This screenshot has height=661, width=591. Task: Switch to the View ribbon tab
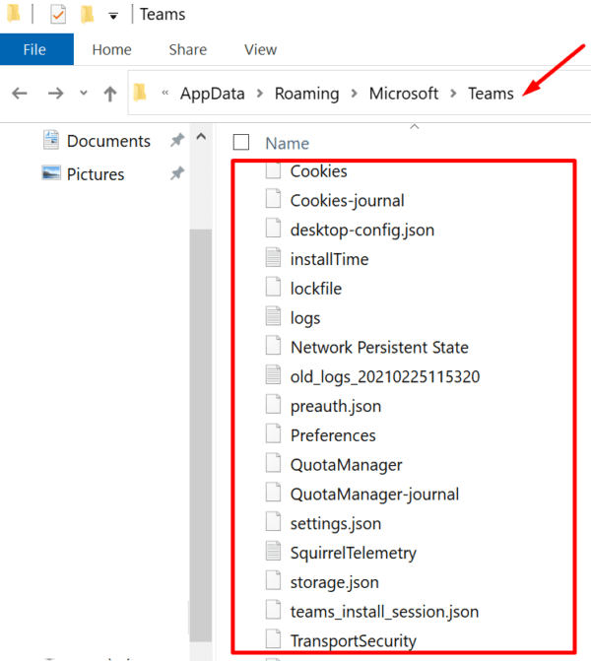(x=260, y=49)
